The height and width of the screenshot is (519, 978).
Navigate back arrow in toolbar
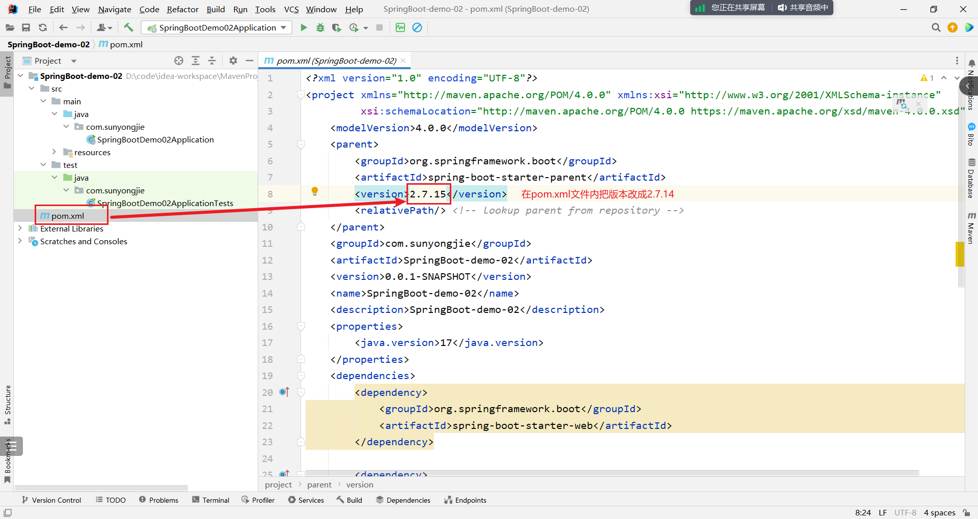[x=63, y=27]
